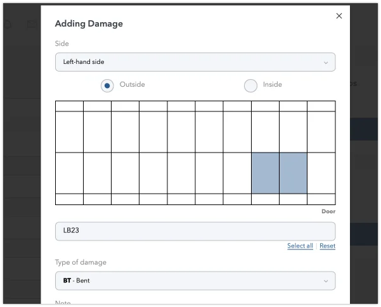Select the thin top-left corner grid cell
This screenshot has height=307, width=381.
click(x=69, y=106)
